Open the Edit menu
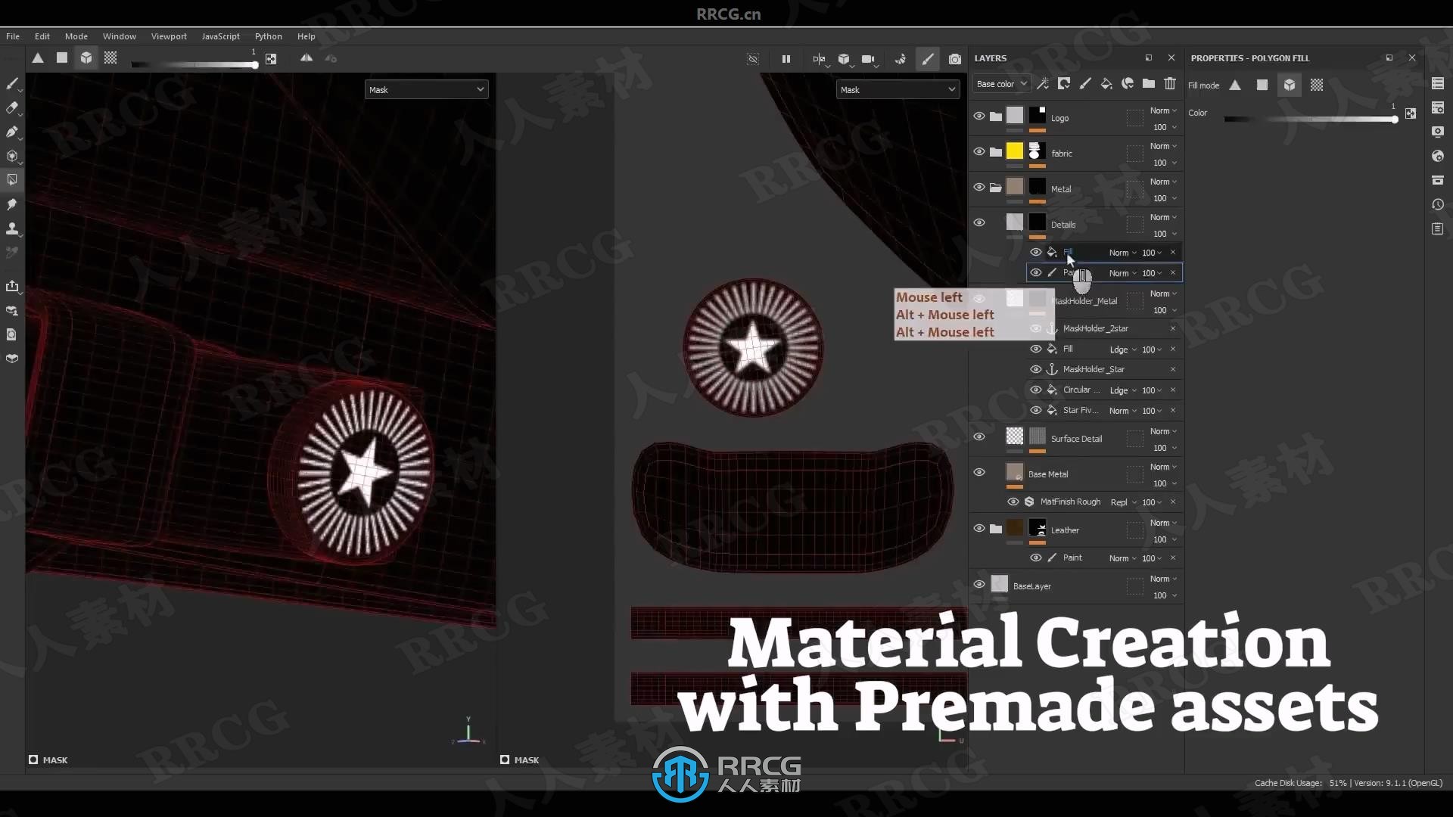Image resolution: width=1453 pixels, height=817 pixels. [x=42, y=36]
